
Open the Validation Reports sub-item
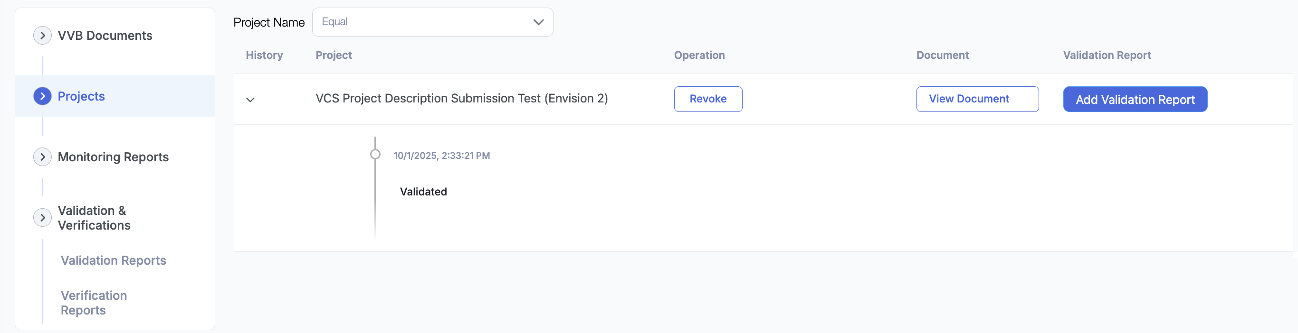coord(114,260)
